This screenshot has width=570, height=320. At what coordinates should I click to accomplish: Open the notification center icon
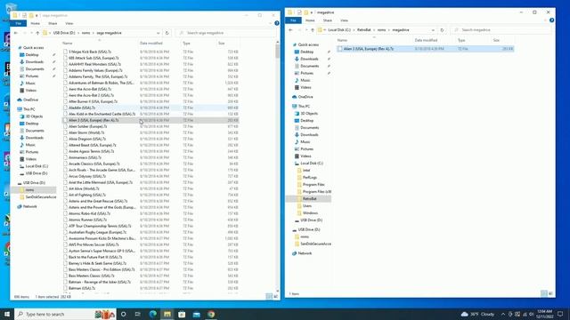pyautogui.click(x=560, y=314)
